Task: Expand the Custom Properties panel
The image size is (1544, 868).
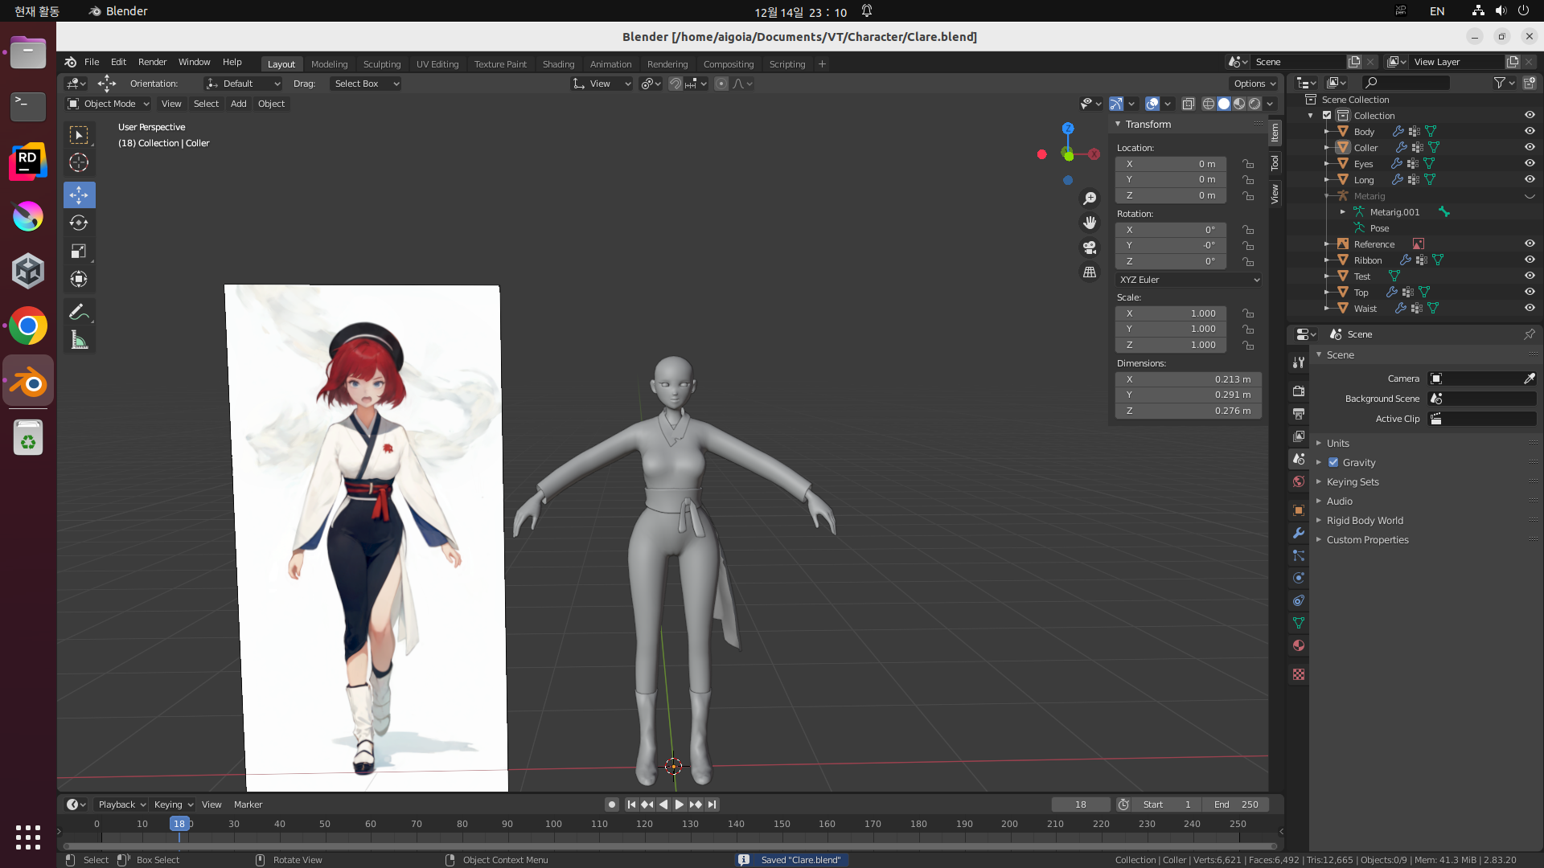Action: tap(1367, 539)
